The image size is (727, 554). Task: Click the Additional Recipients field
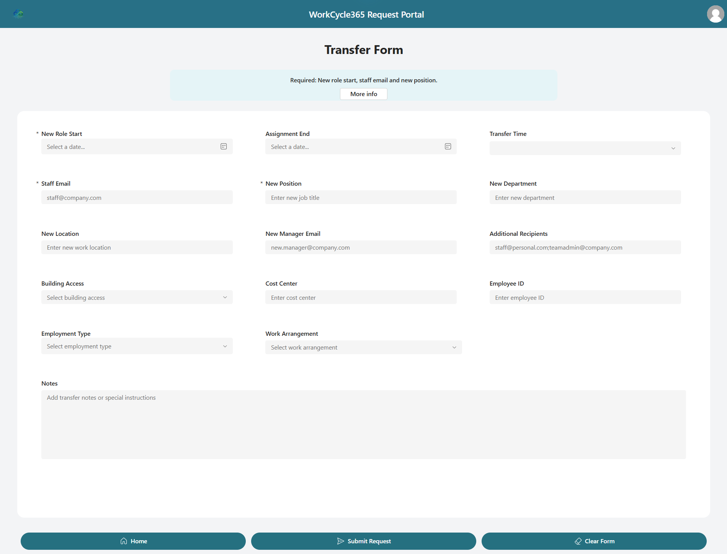tap(585, 247)
